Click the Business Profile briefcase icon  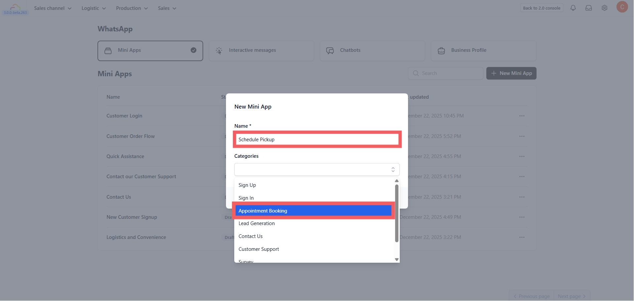click(x=441, y=50)
